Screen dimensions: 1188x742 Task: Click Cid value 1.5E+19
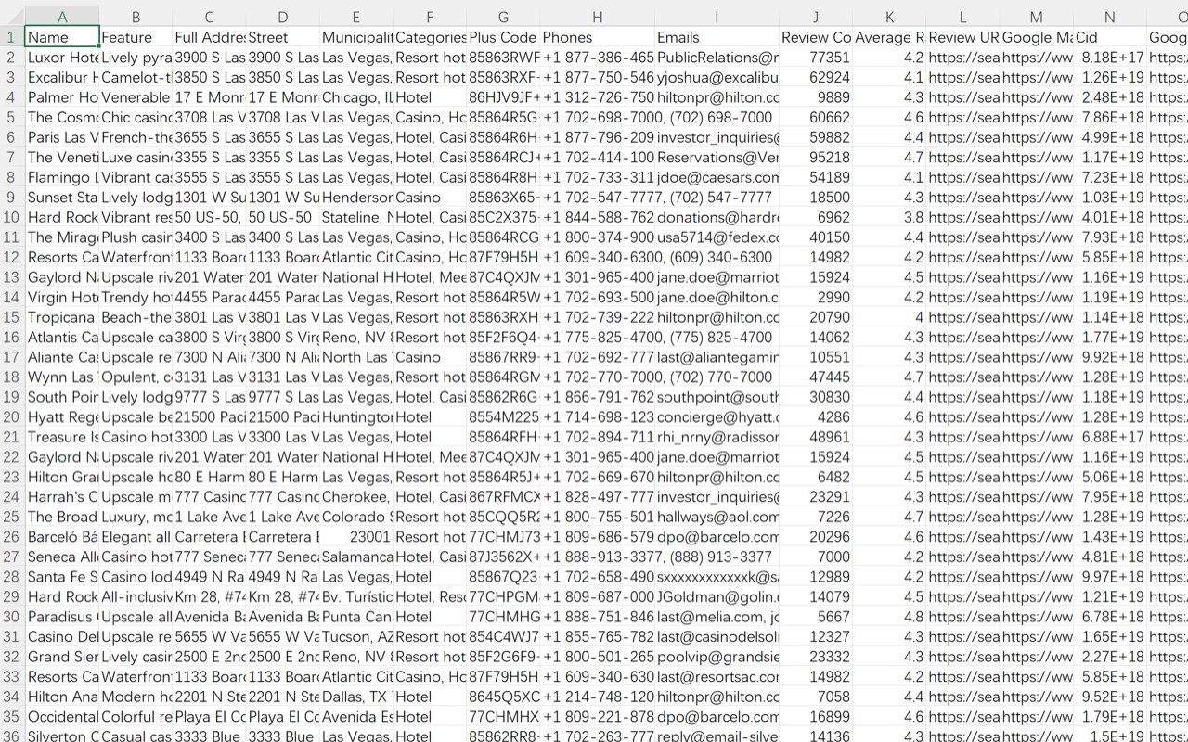(x=1110, y=736)
